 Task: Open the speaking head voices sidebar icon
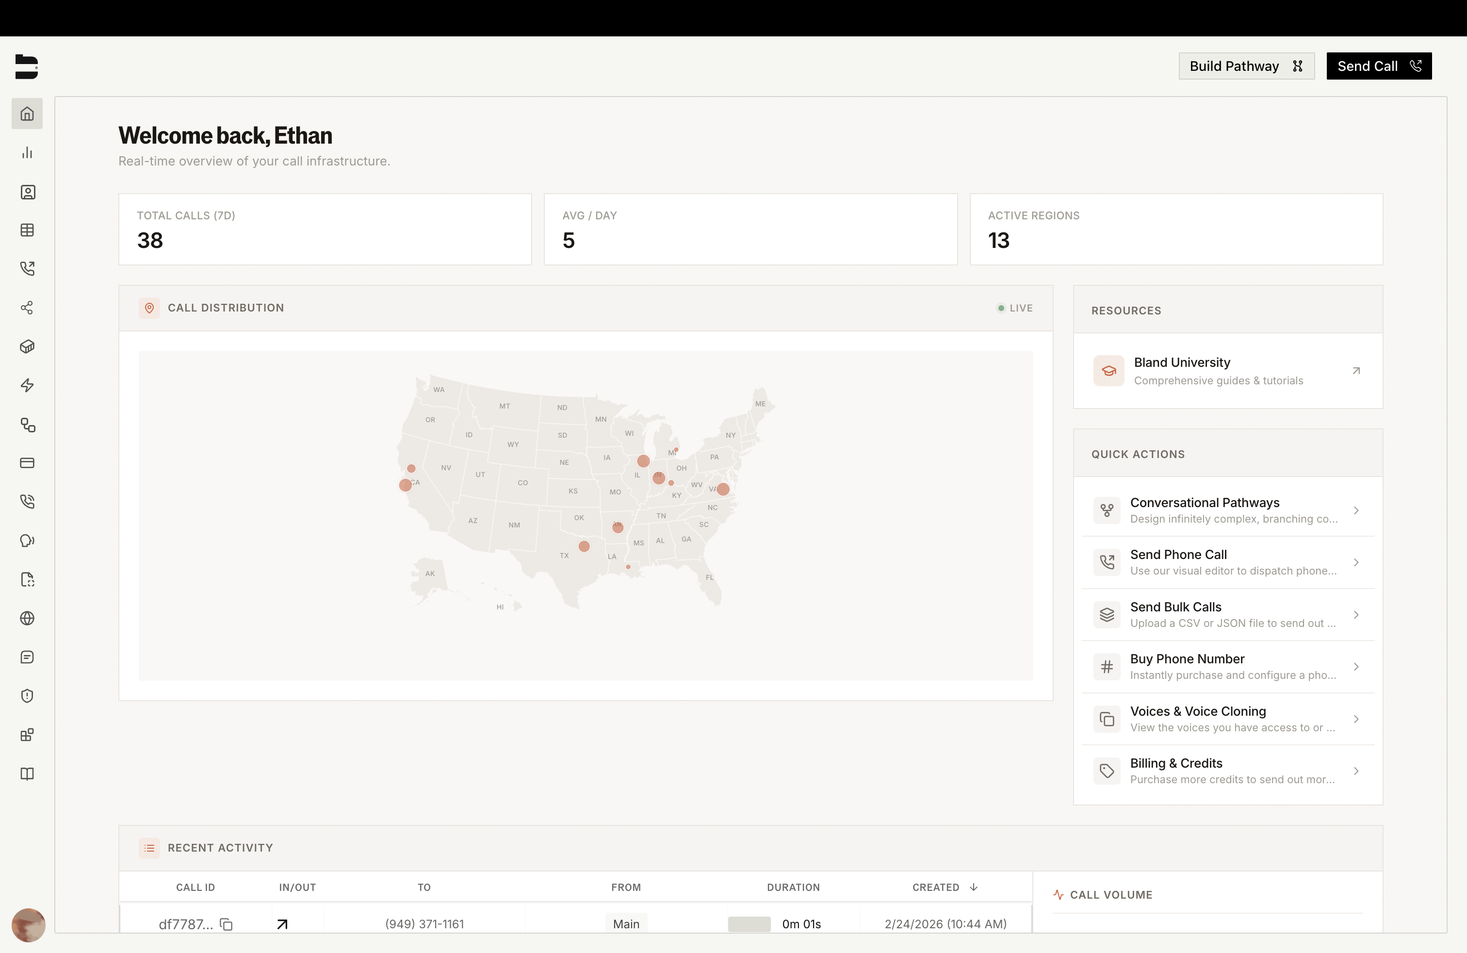pyautogui.click(x=27, y=541)
